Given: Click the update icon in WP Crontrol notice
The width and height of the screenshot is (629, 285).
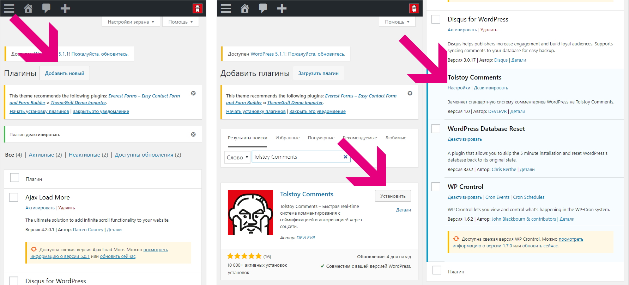Looking at the screenshot, I should tap(456, 239).
